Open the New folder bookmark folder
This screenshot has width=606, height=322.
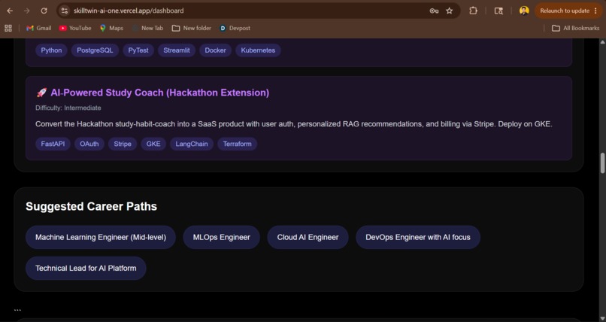click(x=192, y=29)
